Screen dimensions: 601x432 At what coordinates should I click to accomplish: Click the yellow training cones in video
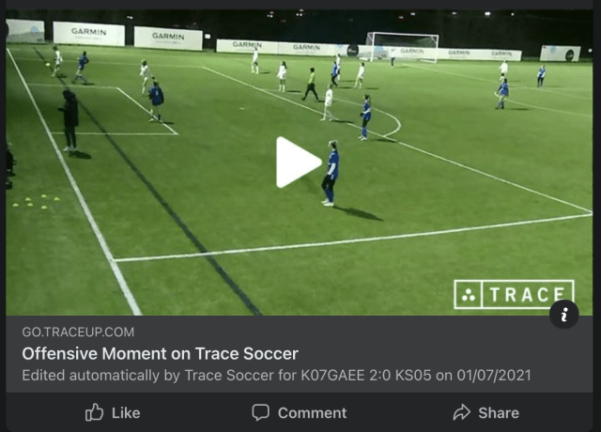coord(37,201)
